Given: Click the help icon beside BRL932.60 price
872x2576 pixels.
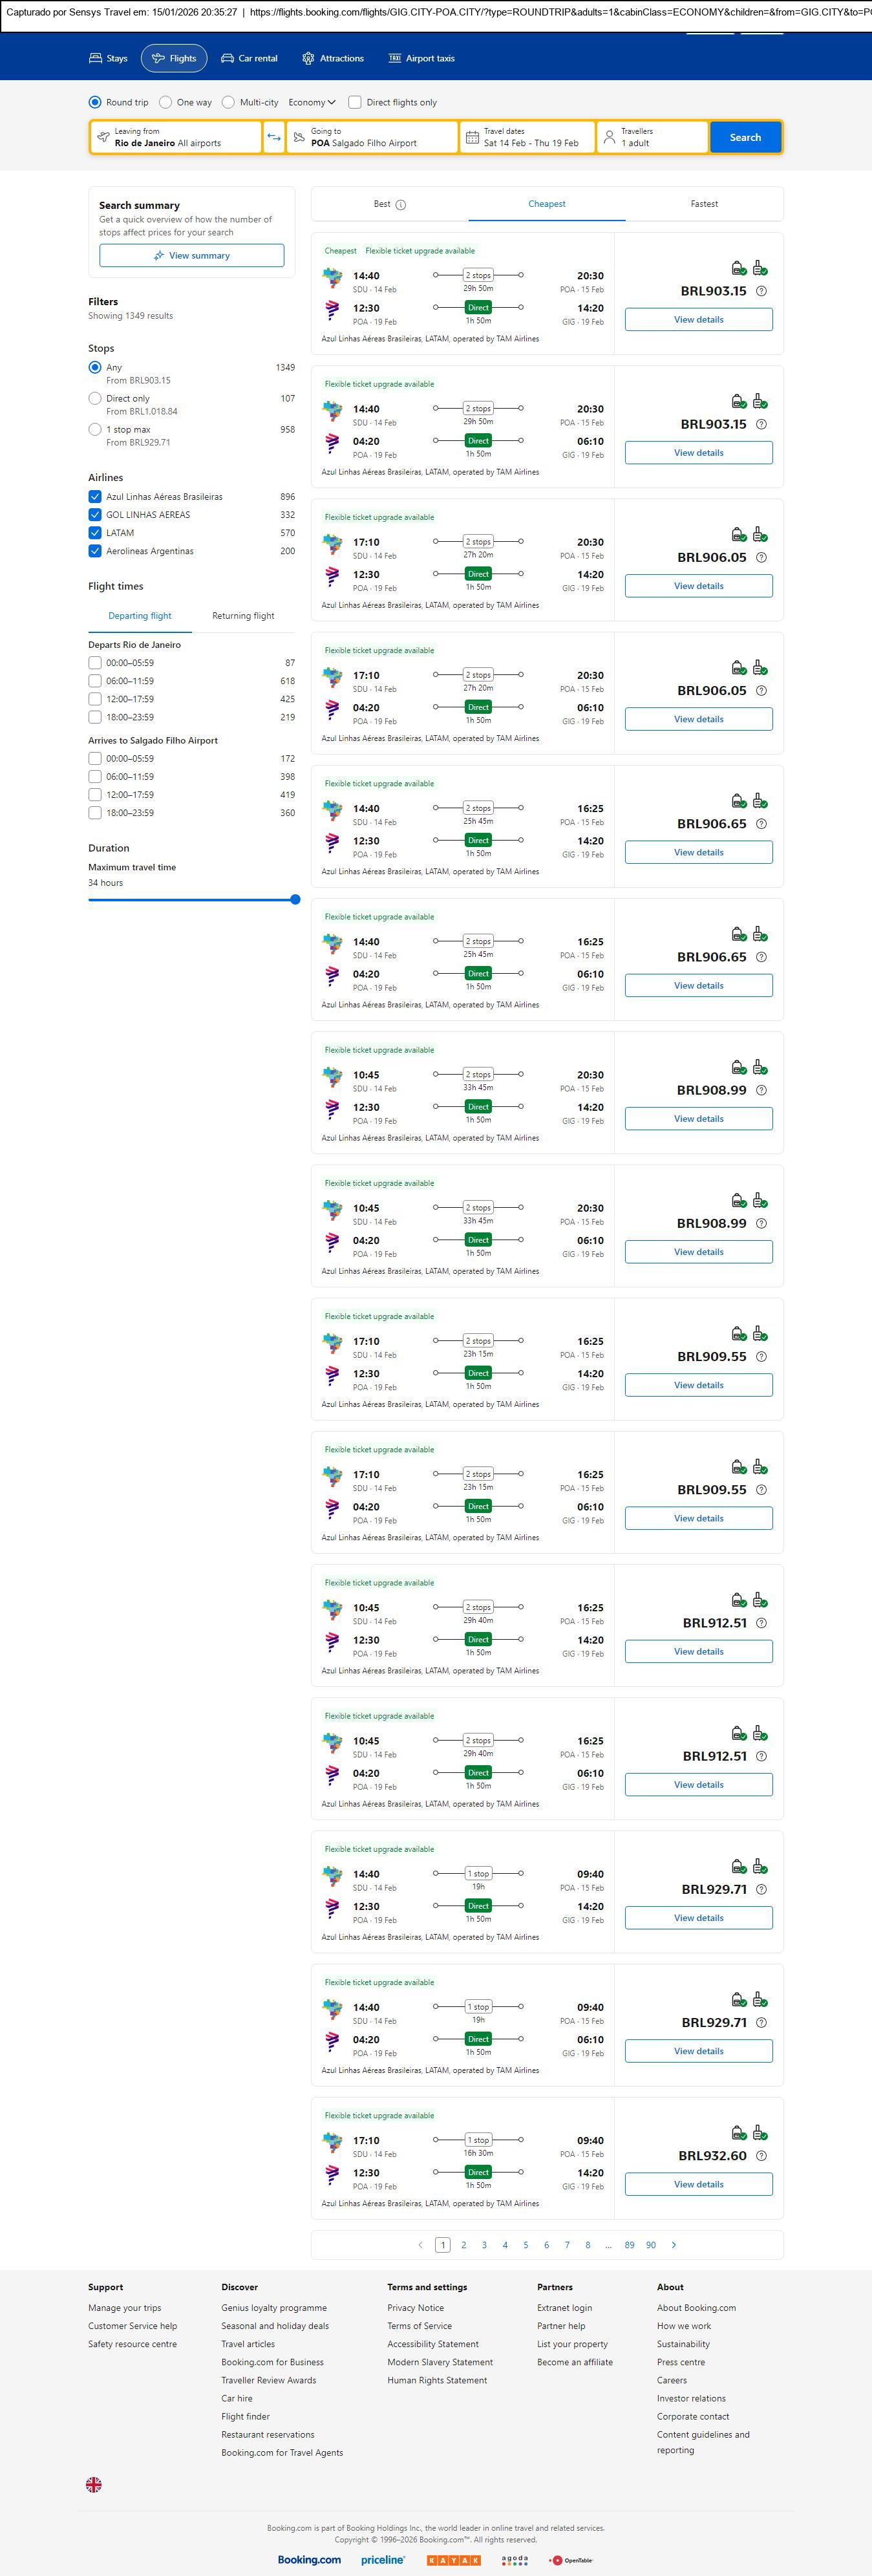Looking at the screenshot, I should (x=761, y=2155).
